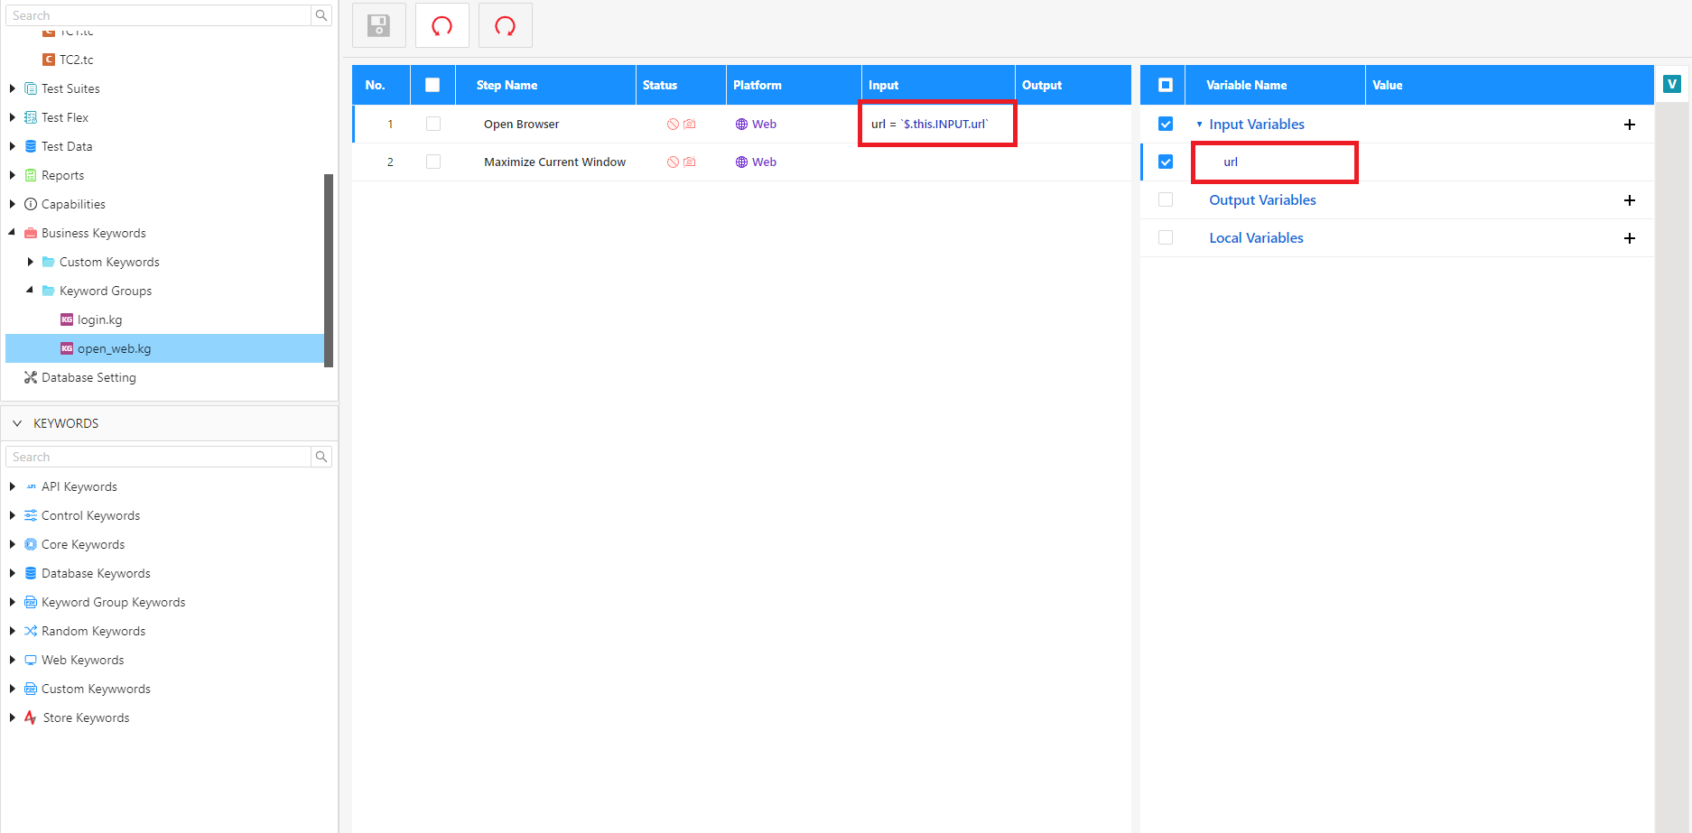
Task: Click the Test Data database icon
Action: (31, 146)
